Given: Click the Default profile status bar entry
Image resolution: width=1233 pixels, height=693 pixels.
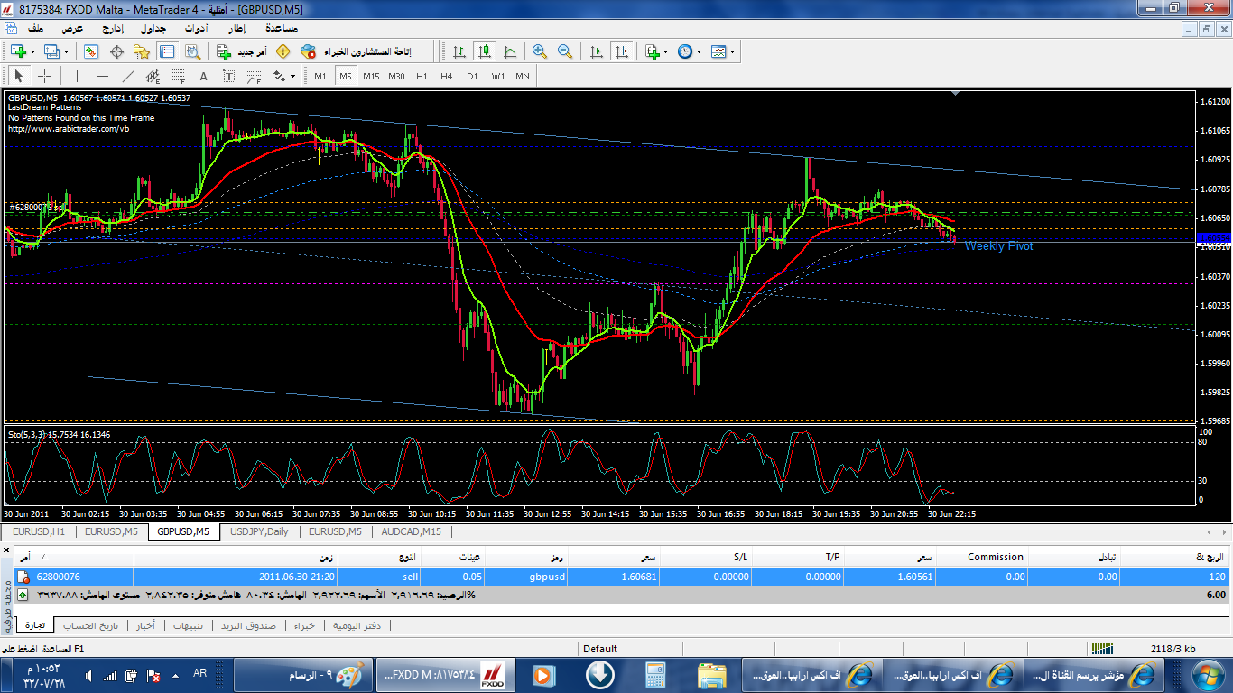Looking at the screenshot, I should click(x=600, y=648).
